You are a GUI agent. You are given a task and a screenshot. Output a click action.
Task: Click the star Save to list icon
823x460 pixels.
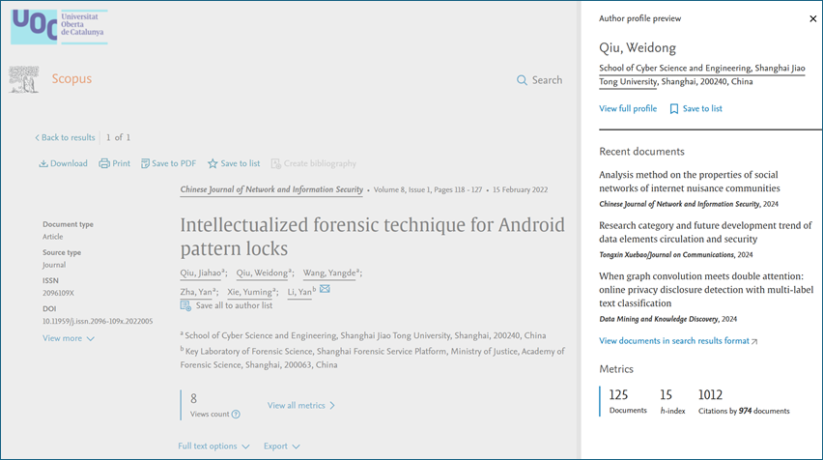click(213, 164)
